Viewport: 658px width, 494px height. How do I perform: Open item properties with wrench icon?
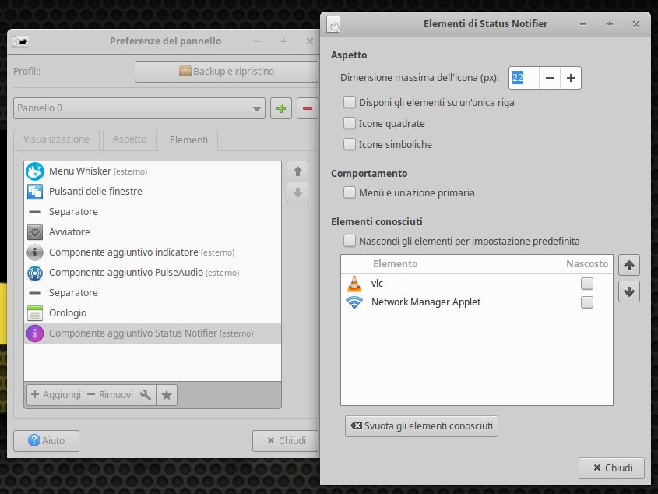pyautogui.click(x=146, y=395)
